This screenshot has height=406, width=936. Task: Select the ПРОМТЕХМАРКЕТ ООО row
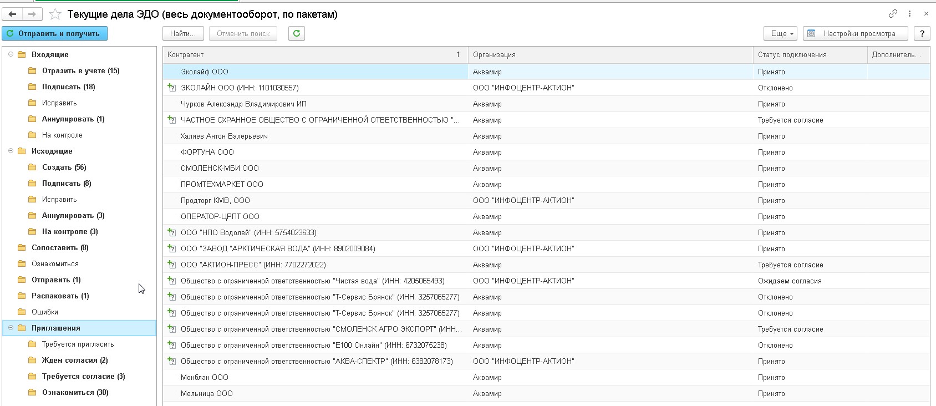pyautogui.click(x=546, y=184)
